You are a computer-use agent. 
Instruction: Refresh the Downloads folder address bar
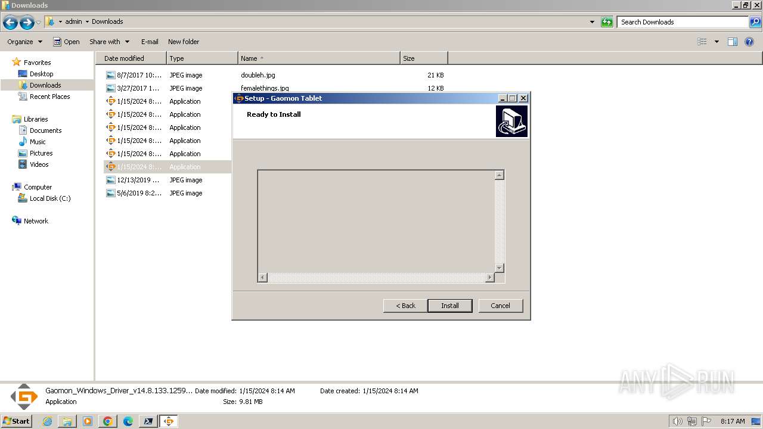607,22
